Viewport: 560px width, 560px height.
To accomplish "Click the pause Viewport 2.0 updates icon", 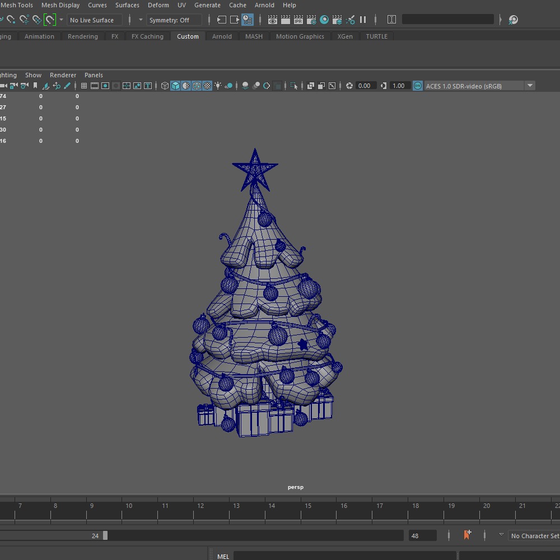I will tap(363, 20).
